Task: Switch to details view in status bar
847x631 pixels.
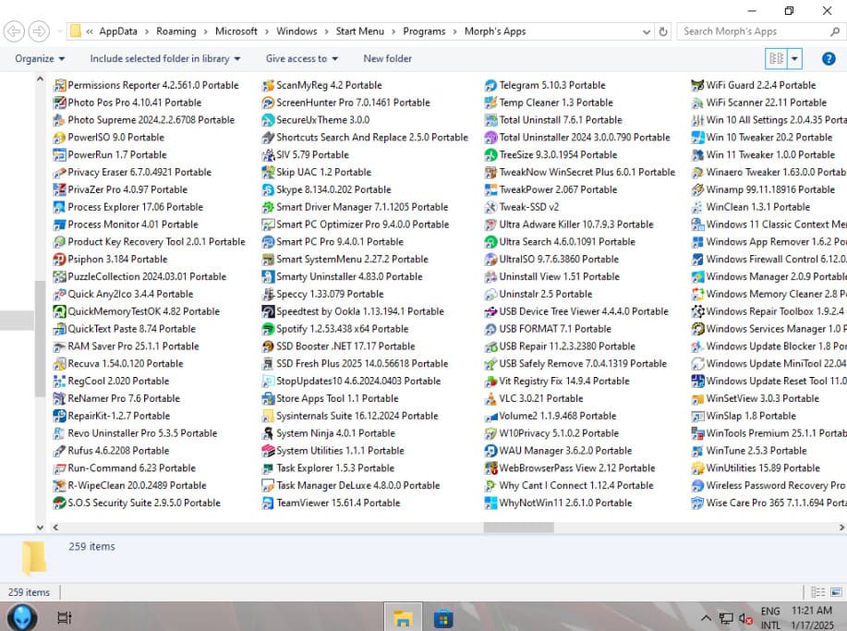Action: tap(818, 592)
